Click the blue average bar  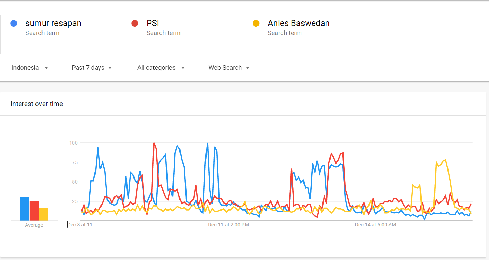pyautogui.click(x=24, y=209)
